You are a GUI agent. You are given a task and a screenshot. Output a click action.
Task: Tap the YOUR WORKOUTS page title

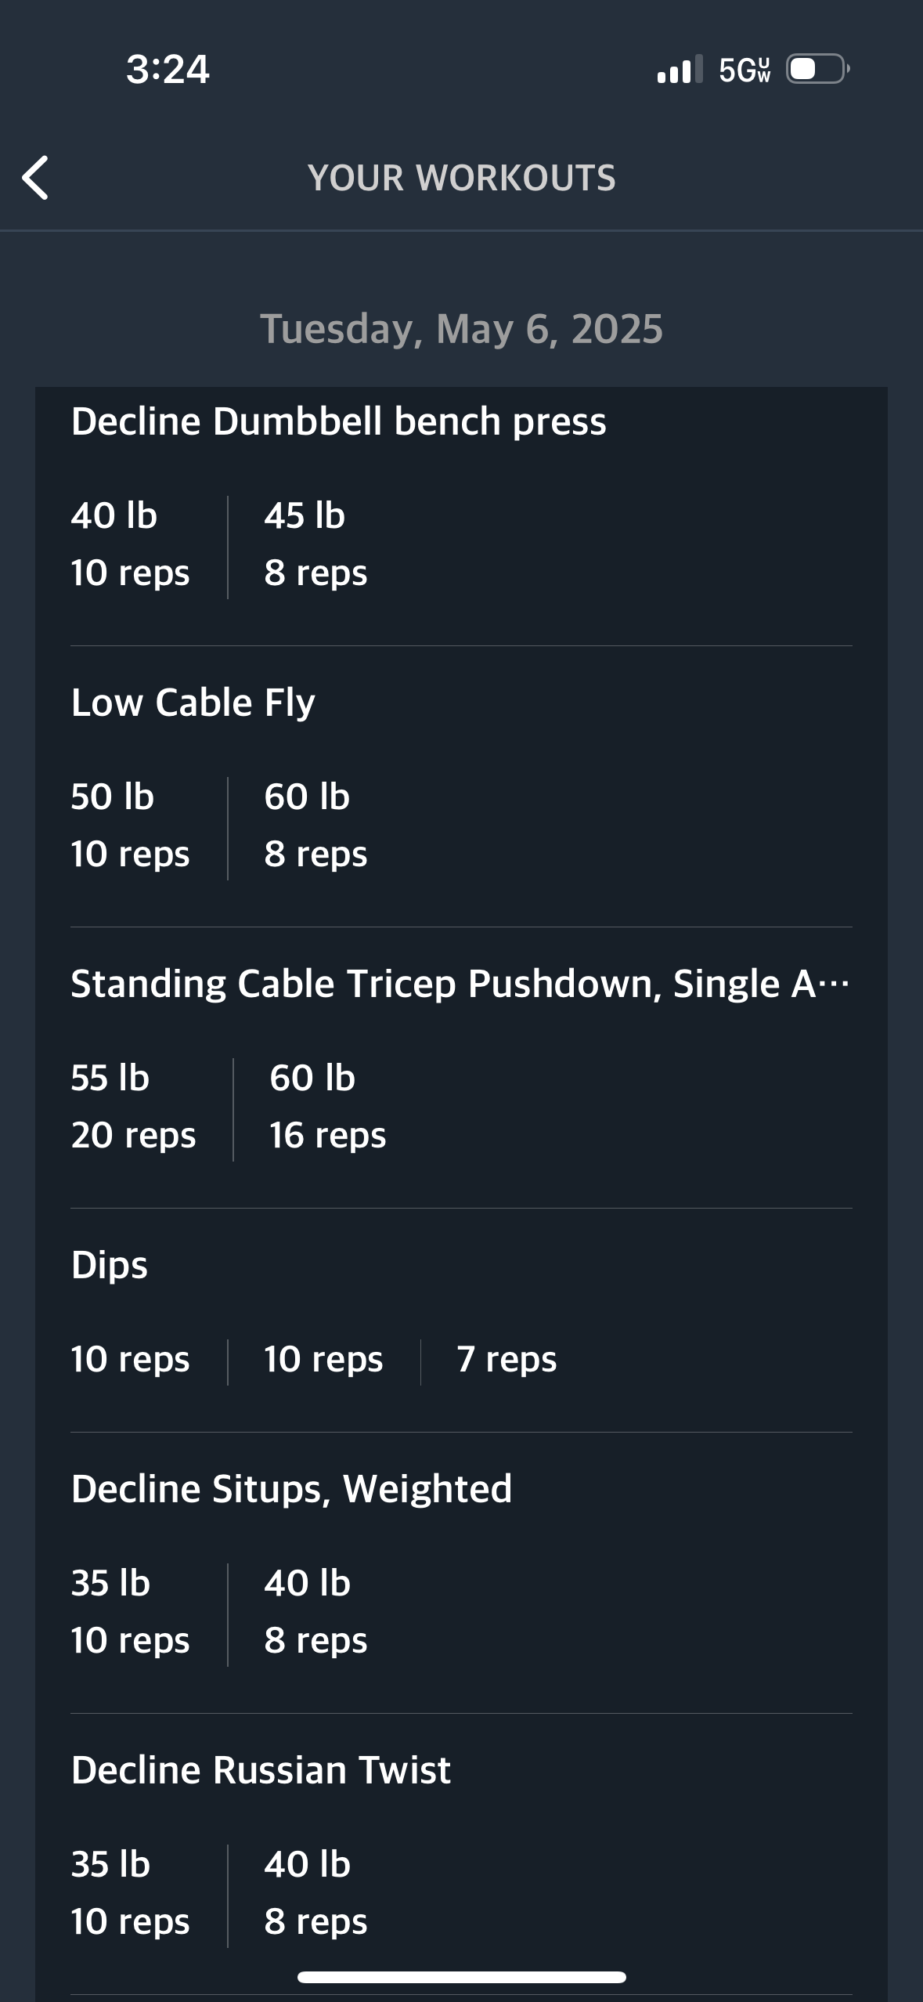click(x=461, y=178)
